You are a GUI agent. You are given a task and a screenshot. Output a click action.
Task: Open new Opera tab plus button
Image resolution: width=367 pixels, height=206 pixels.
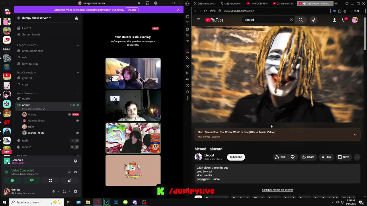point(336,3)
